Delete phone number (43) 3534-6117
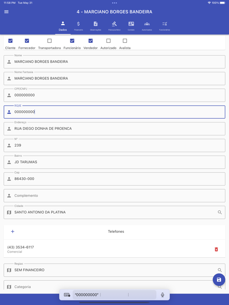 (x=216, y=249)
